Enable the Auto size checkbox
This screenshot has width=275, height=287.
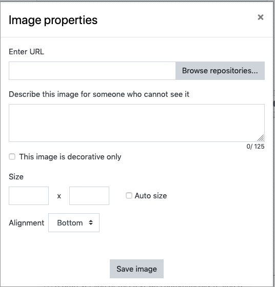129,195
